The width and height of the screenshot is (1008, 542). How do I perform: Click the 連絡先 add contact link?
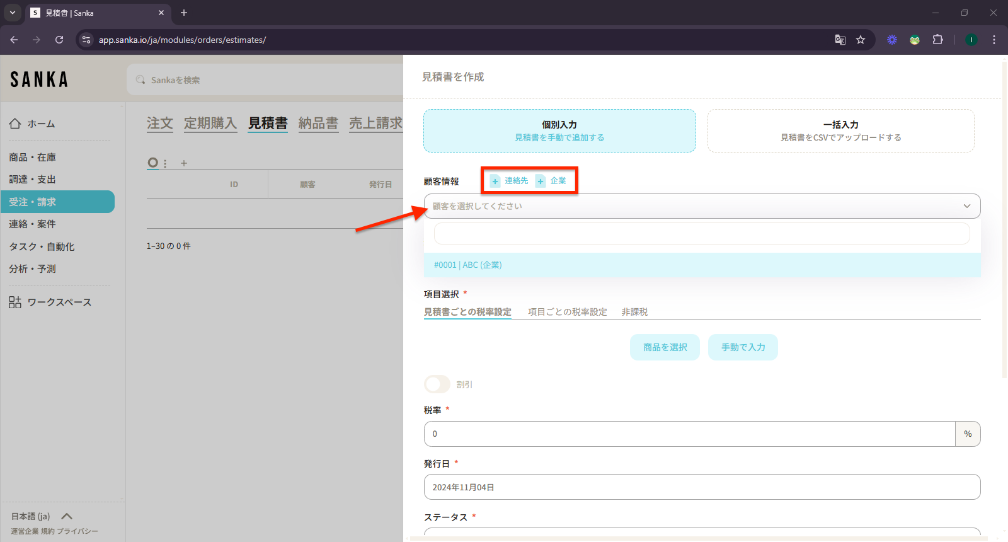point(517,181)
